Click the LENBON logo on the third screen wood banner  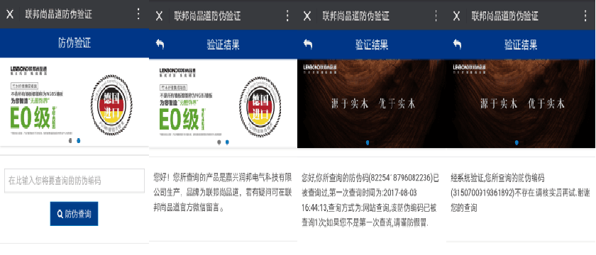(319, 69)
